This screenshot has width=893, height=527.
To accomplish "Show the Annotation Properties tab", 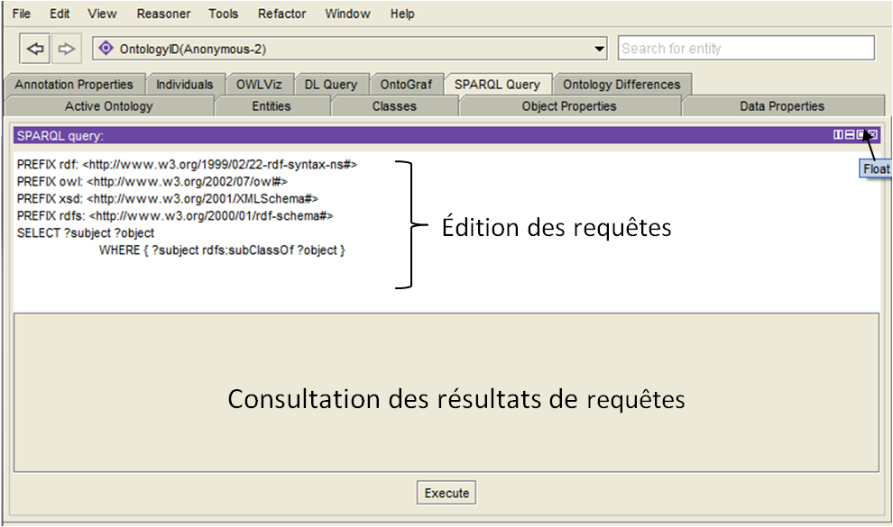I will pos(74,85).
